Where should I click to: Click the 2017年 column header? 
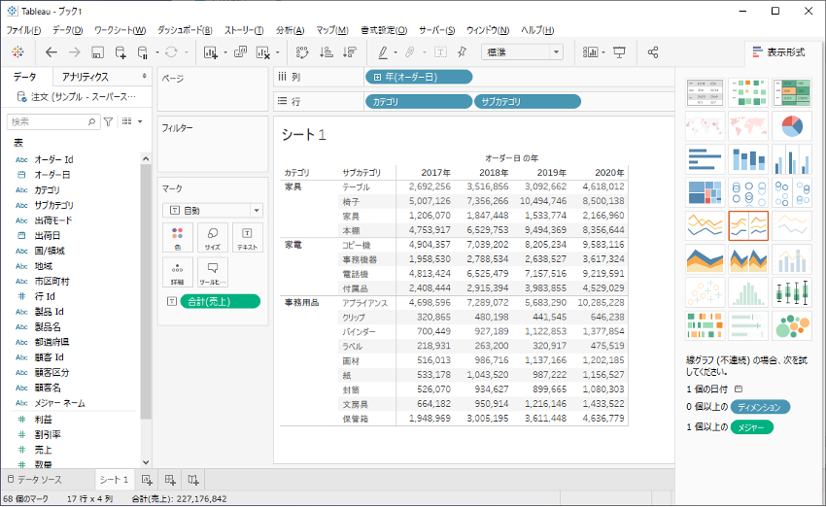coord(435,173)
